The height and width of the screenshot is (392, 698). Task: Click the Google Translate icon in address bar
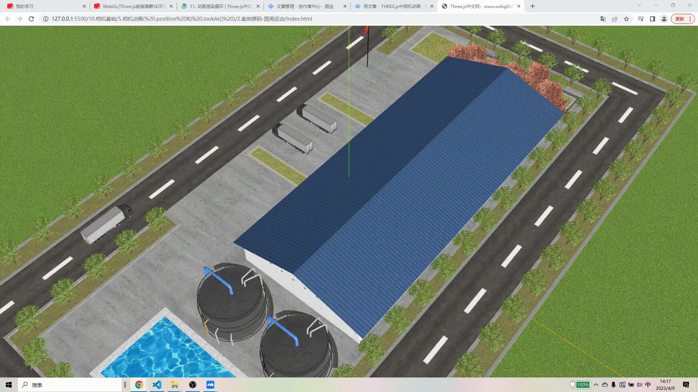tap(603, 19)
